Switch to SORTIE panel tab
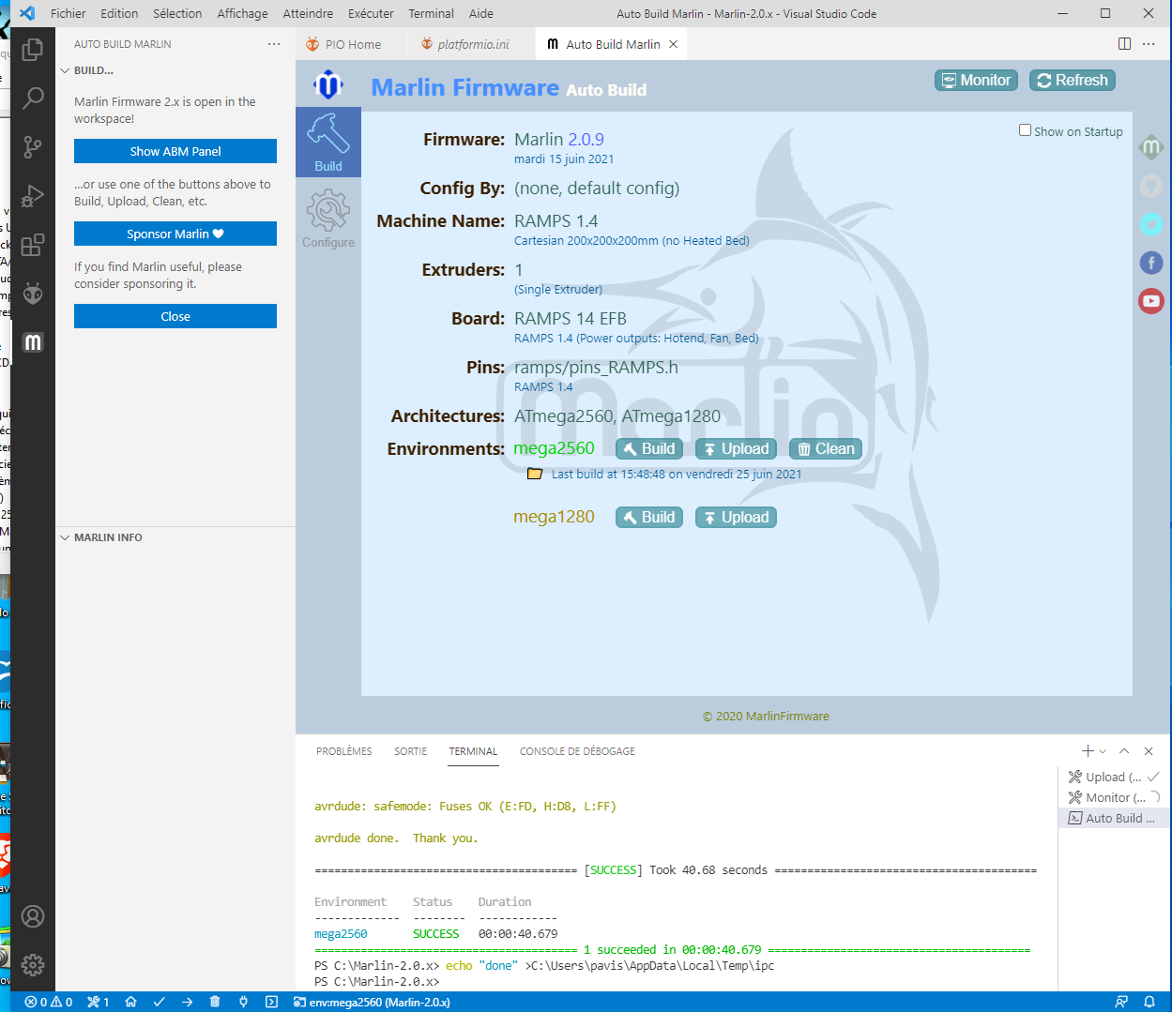The height and width of the screenshot is (1012, 1172). (410, 751)
